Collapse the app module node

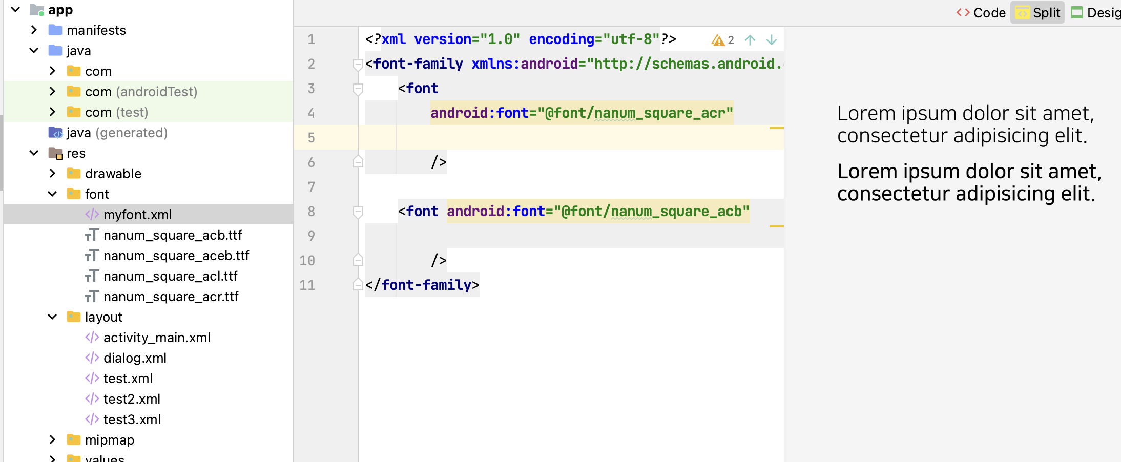point(15,9)
